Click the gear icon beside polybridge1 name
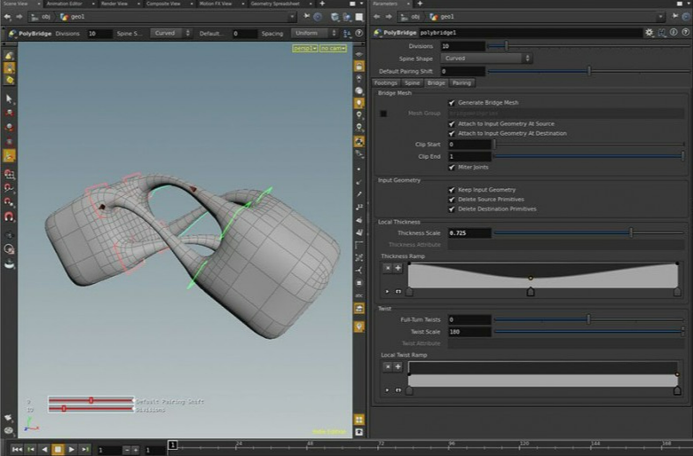The image size is (693, 456). tap(650, 33)
